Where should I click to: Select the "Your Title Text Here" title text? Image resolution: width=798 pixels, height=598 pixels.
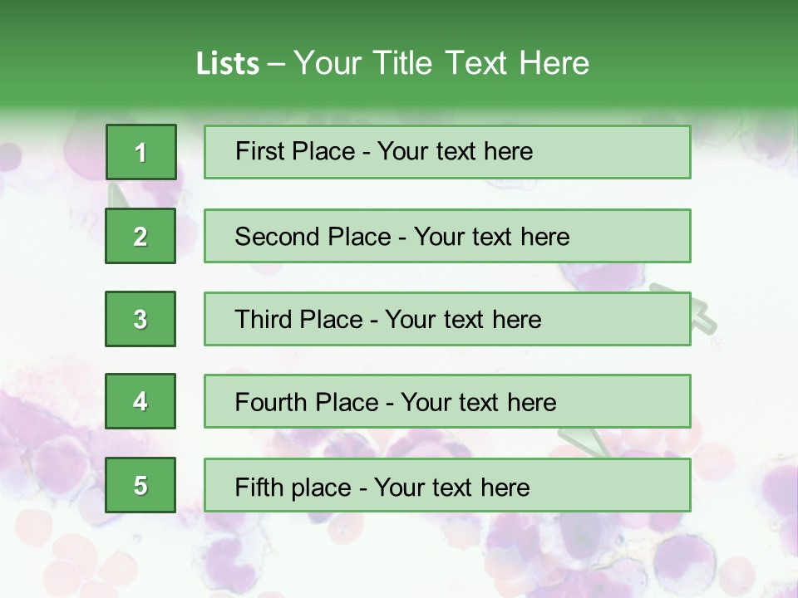(x=441, y=63)
